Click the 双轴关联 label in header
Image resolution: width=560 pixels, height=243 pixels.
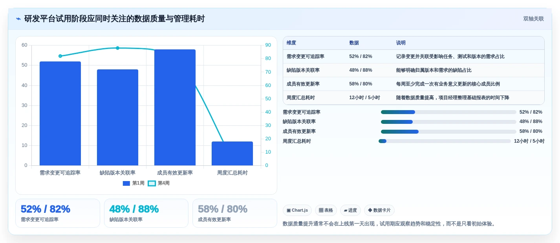[x=533, y=19]
